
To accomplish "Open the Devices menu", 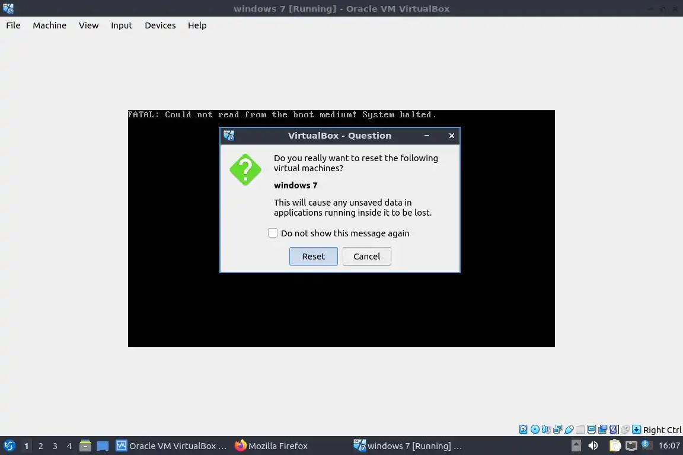I will (x=160, y=25).
